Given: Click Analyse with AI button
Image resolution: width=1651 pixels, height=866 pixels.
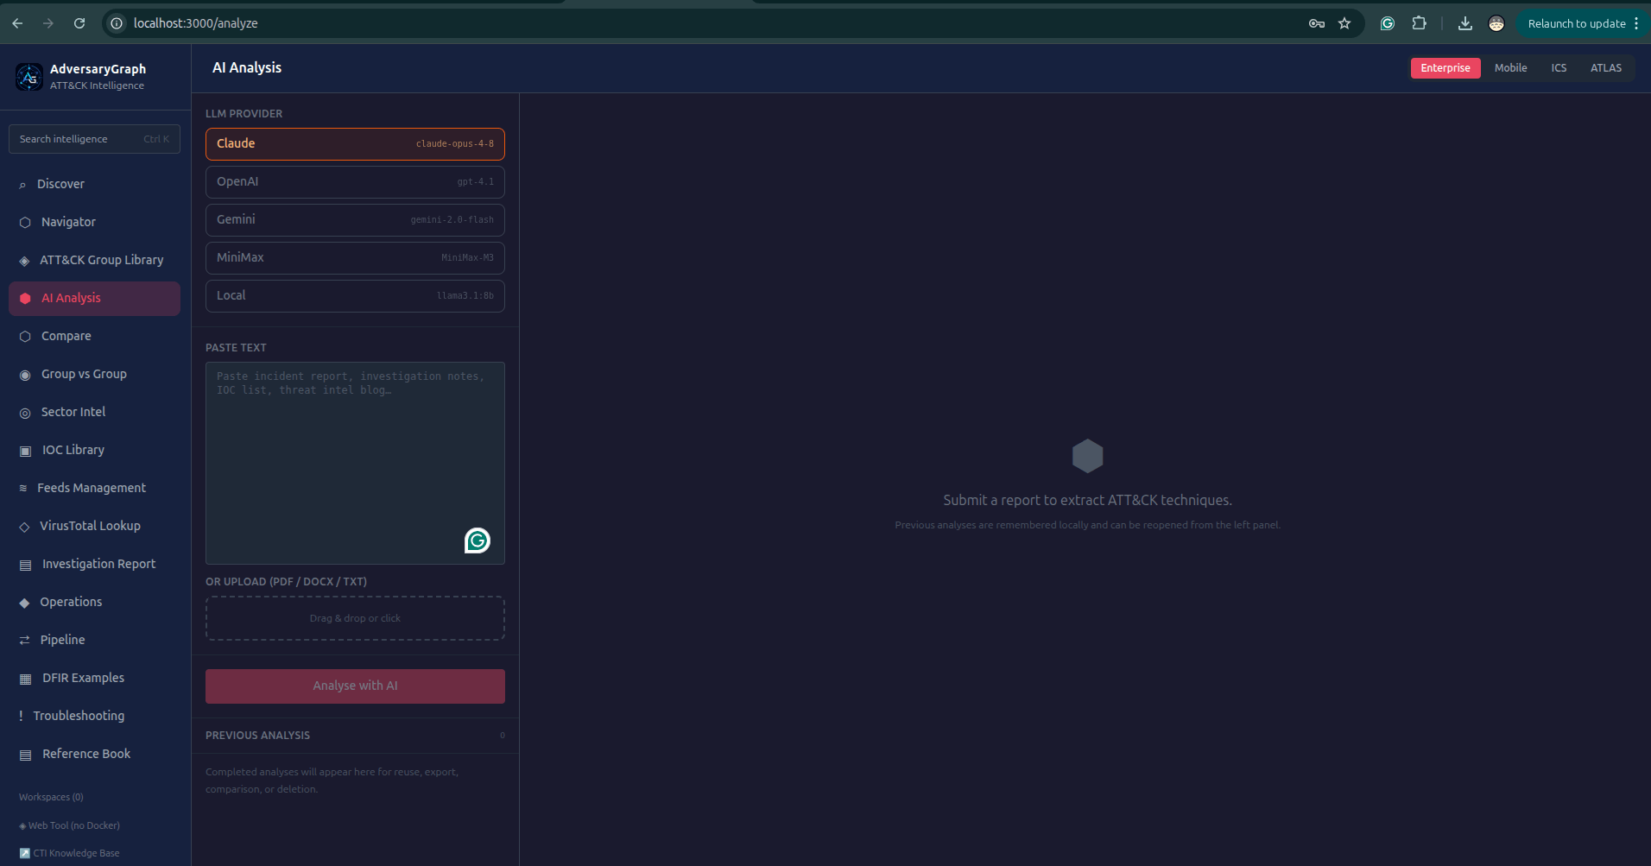Looking at the screenshot, I should pyautogui.click(x=355, y=686).
